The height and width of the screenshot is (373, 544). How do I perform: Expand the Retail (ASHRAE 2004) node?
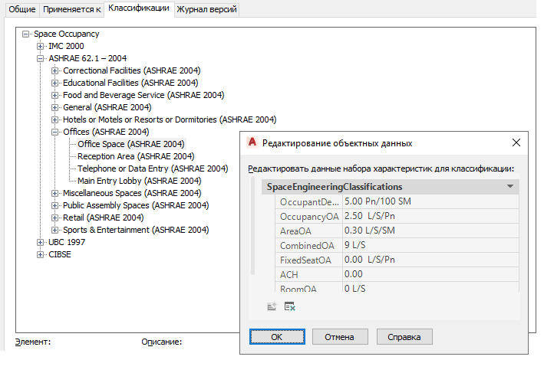(54, 218)
